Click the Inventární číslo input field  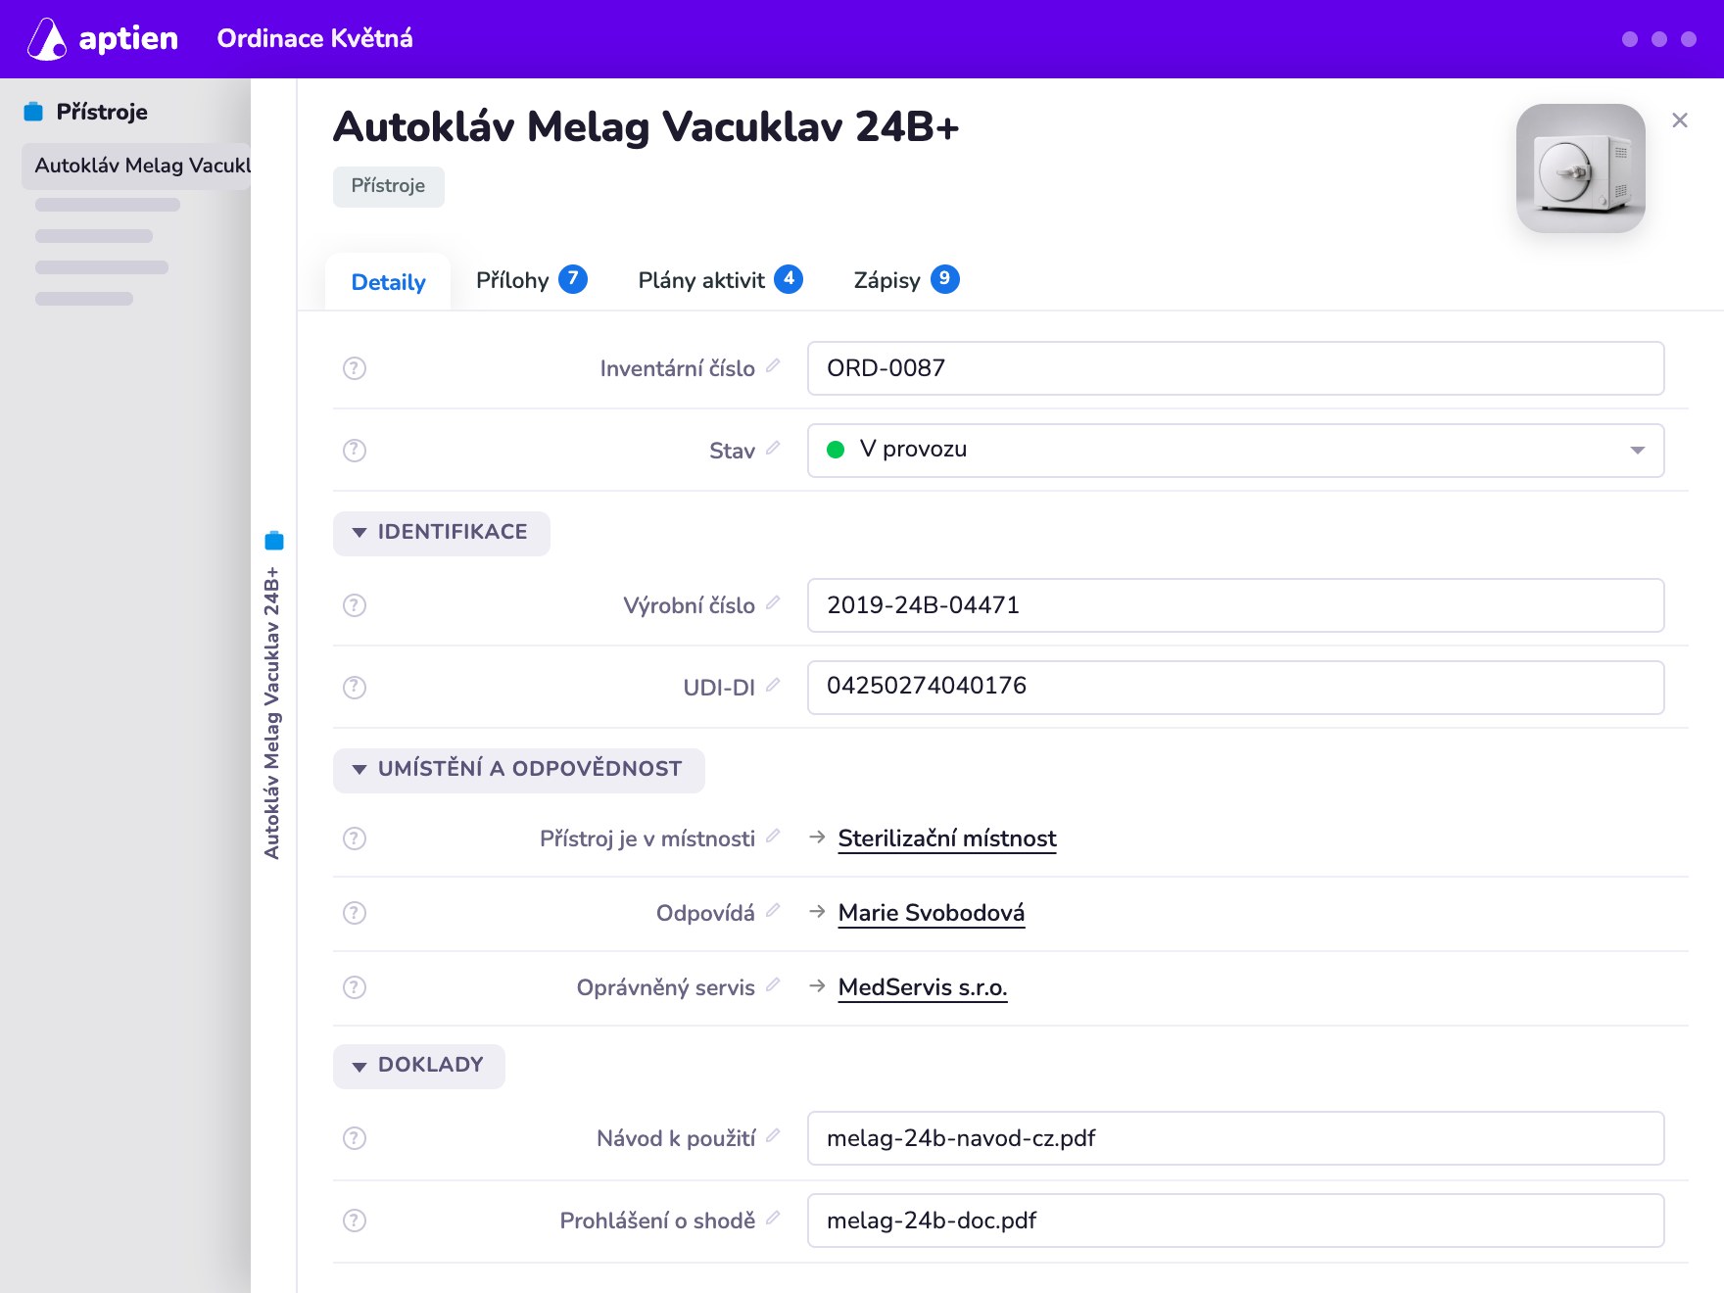tap(1235, 368)
